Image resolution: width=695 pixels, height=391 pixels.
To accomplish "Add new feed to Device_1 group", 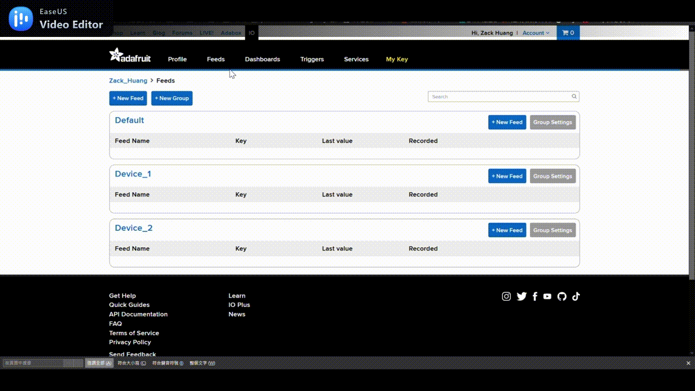I will pyautogui.click(x=507, y=176).
